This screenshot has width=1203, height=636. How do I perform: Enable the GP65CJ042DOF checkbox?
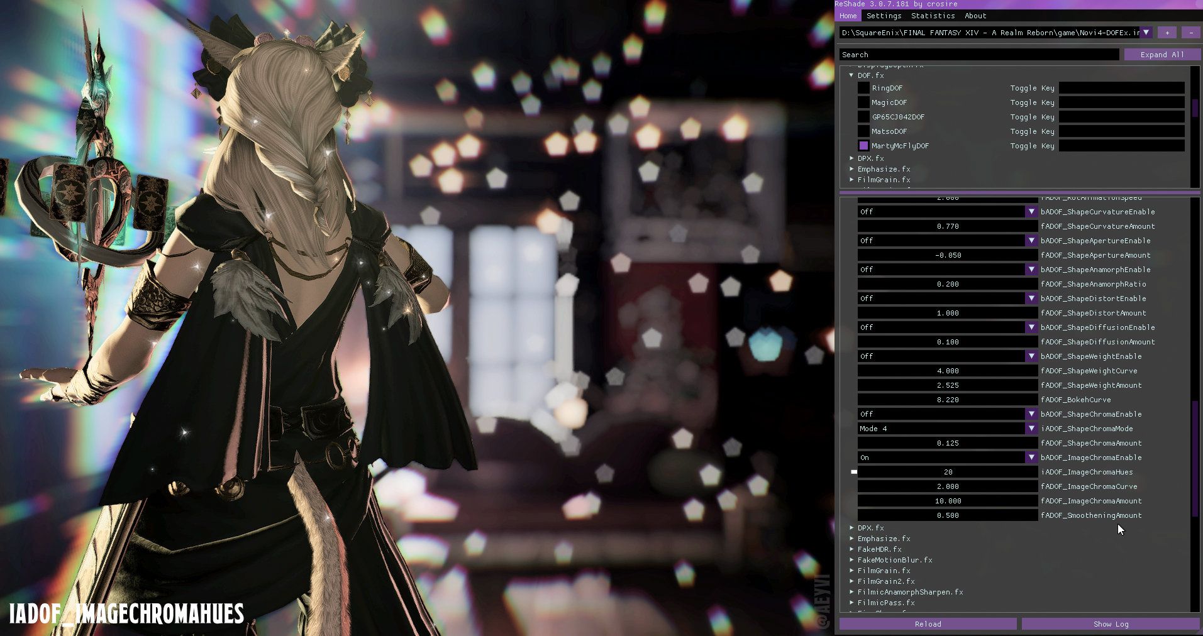pyautogui.click(x=863, y=117)
